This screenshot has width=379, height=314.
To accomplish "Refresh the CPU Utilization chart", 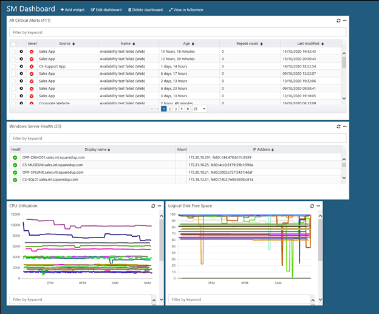I will pos(153,206).
